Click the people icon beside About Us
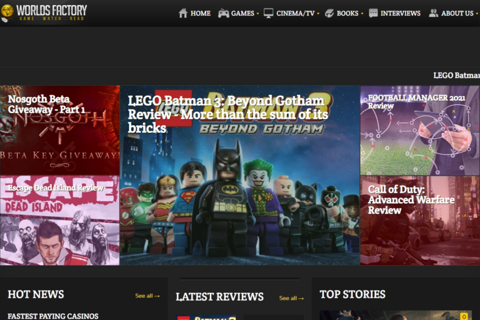Viewport: 480px width, 320px height. pos(434,13)
